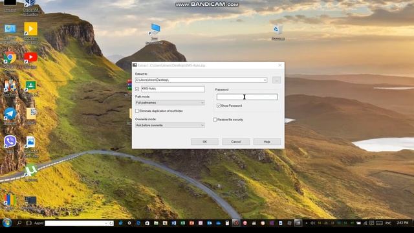
Task: Open taskbar search magnifier
Action: (x=19, y=223)
